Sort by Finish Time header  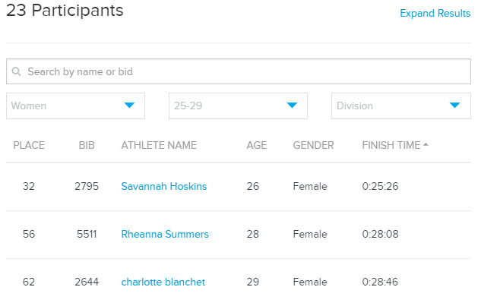click(x=391, y=145)
